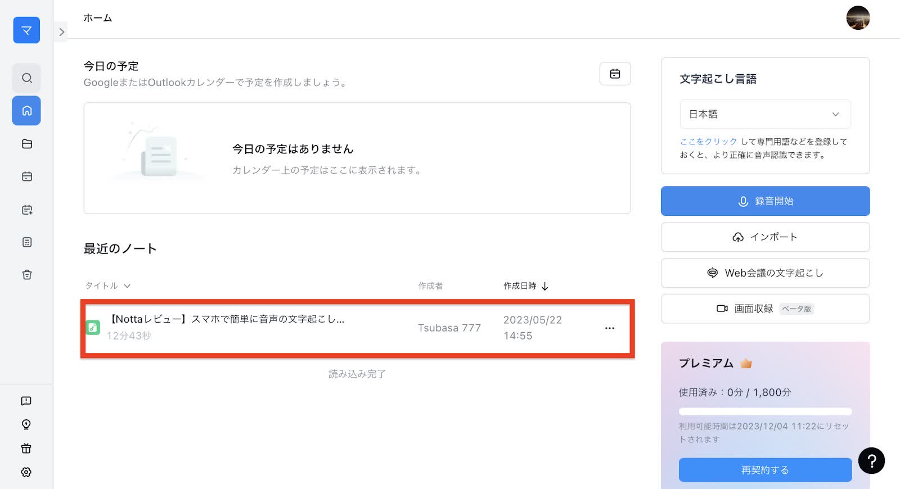Click the 再契約する button
This screenshot has width=900, height=489.
765,470
